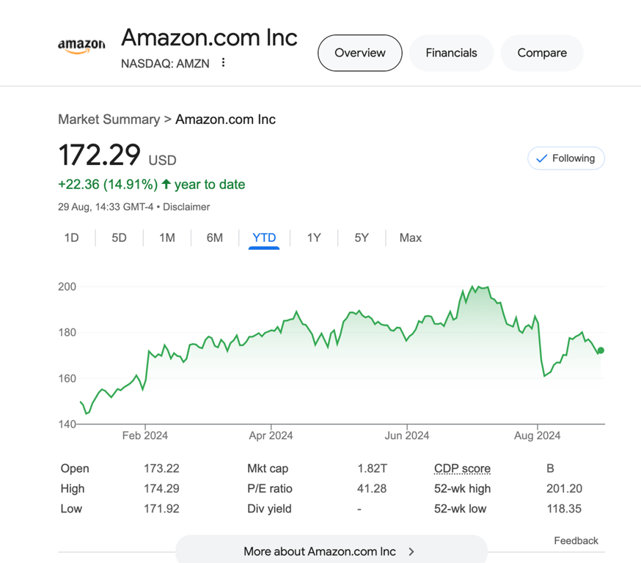Open the Market Summary breadcrumb link
The height and width of the screenshot is (563, 641).
click(x=109, y=119)
